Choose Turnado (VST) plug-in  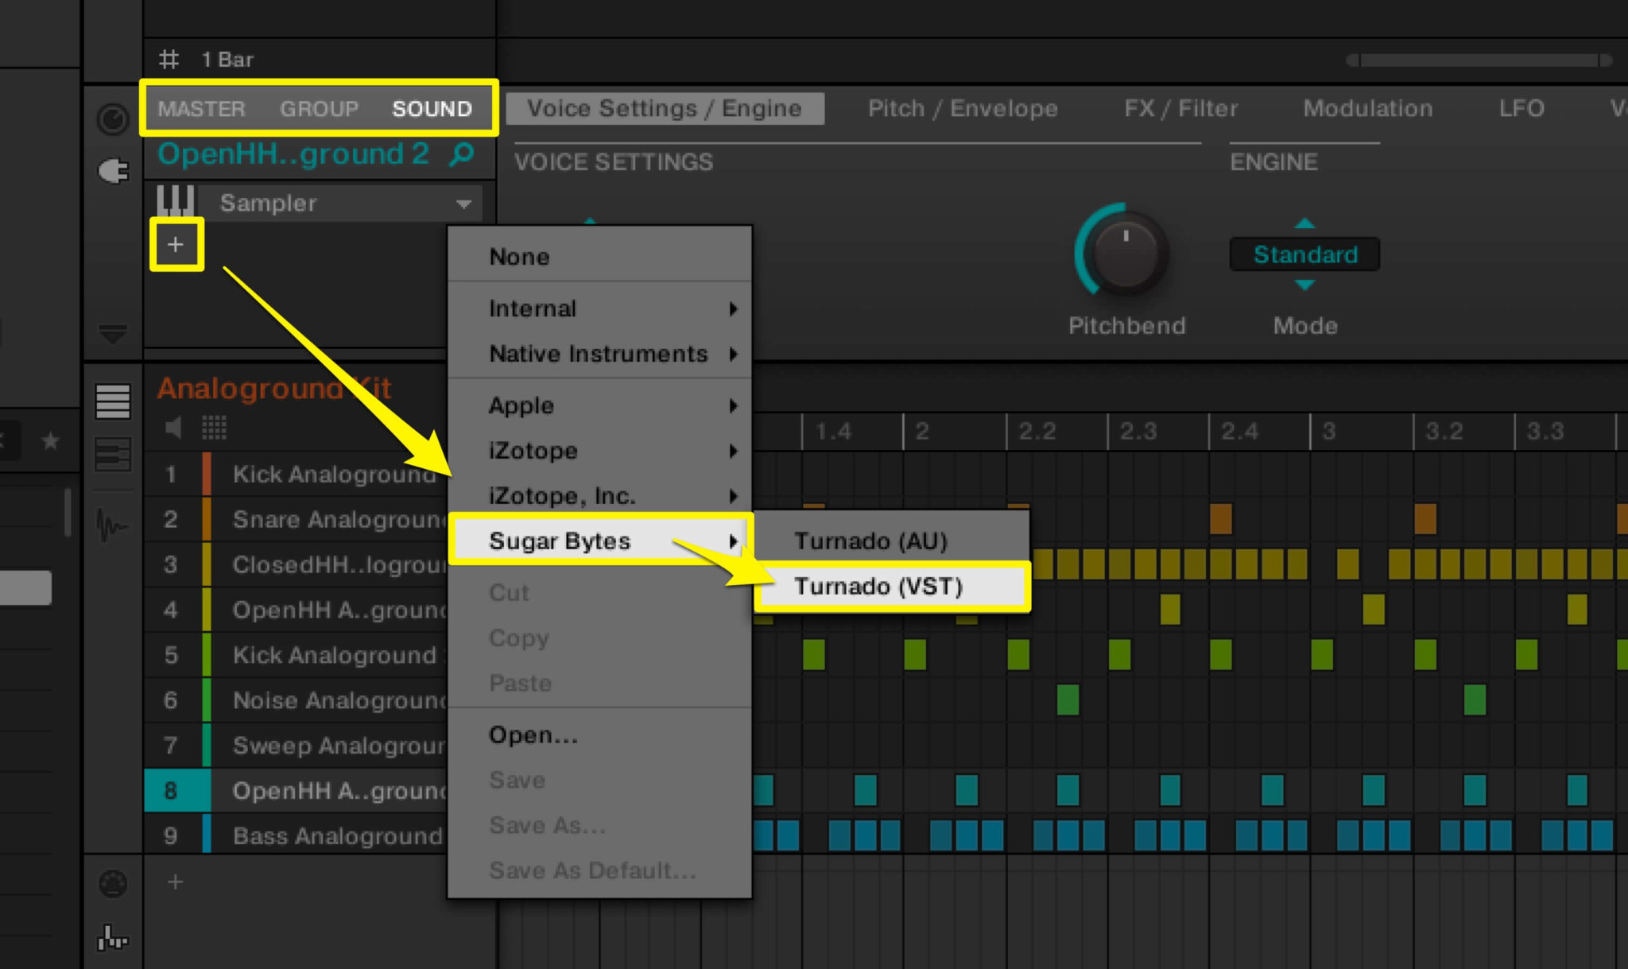(x=892, y=587)
